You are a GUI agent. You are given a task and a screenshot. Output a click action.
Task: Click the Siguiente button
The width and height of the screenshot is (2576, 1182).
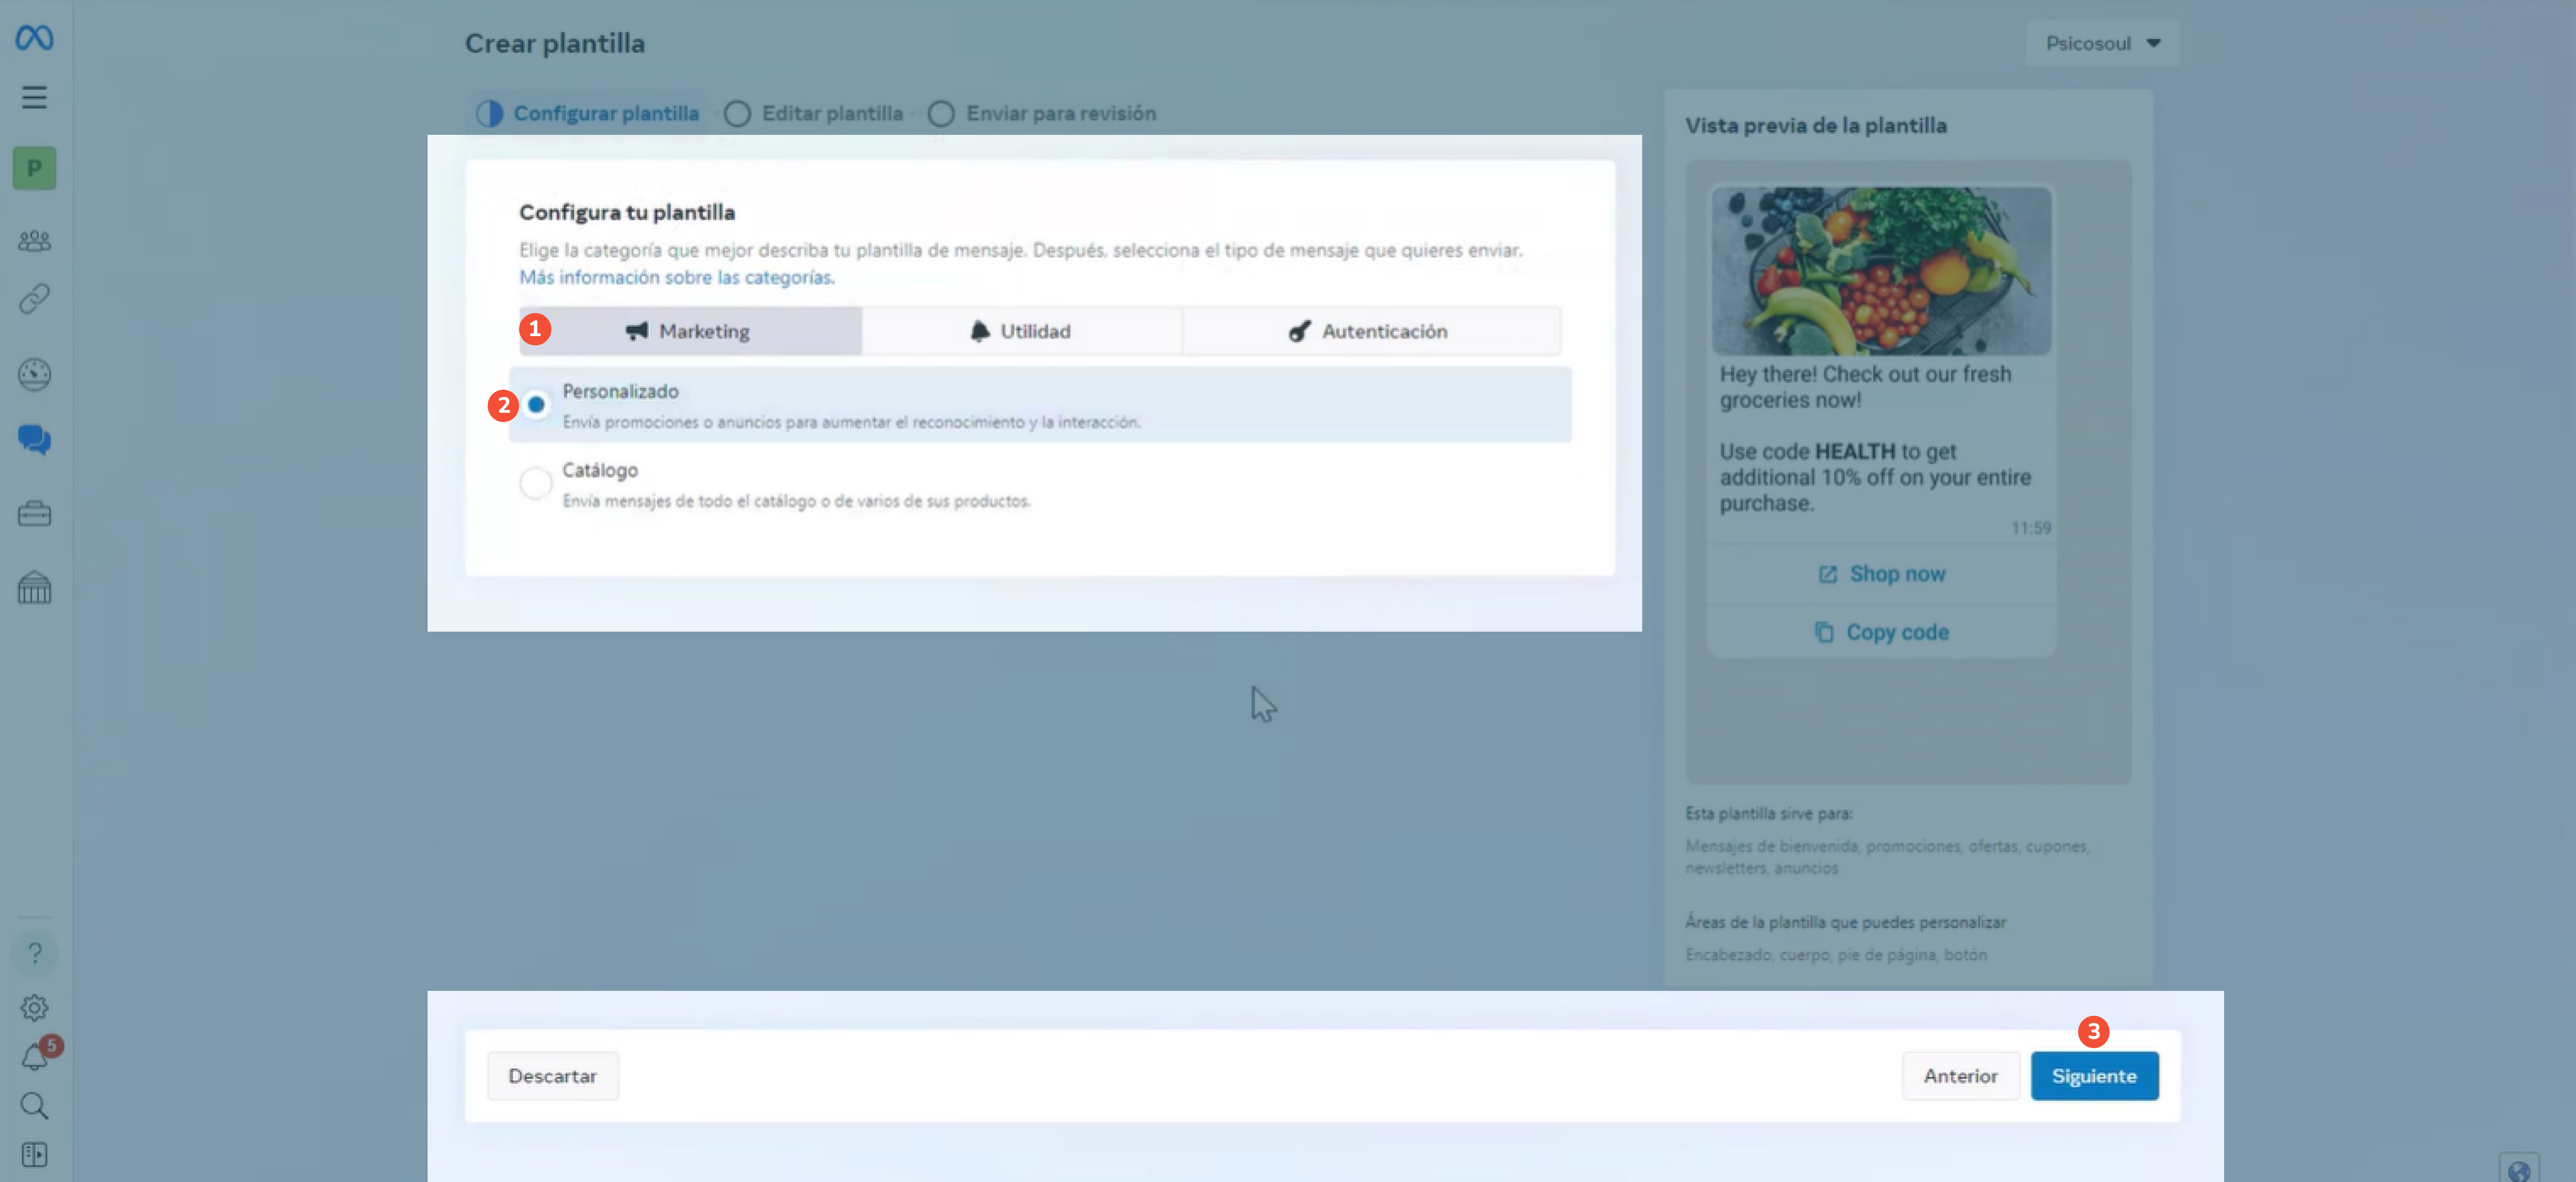pyautogui.click(x=2094, y=1076)
